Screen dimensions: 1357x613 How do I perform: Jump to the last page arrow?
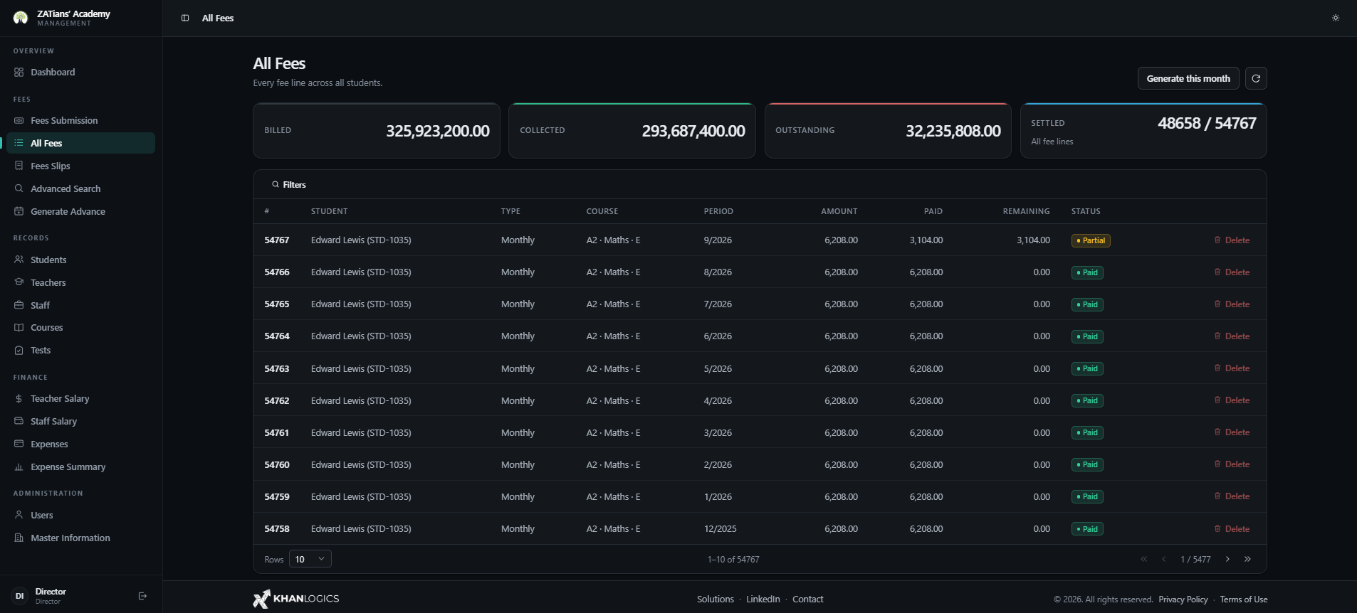click(1247, 559)
